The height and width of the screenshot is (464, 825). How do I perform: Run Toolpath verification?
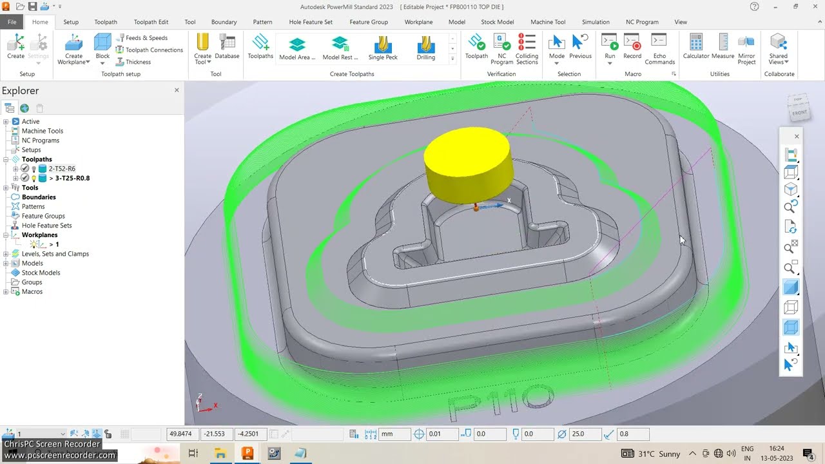pyautogui.click(x=476, y=46)
